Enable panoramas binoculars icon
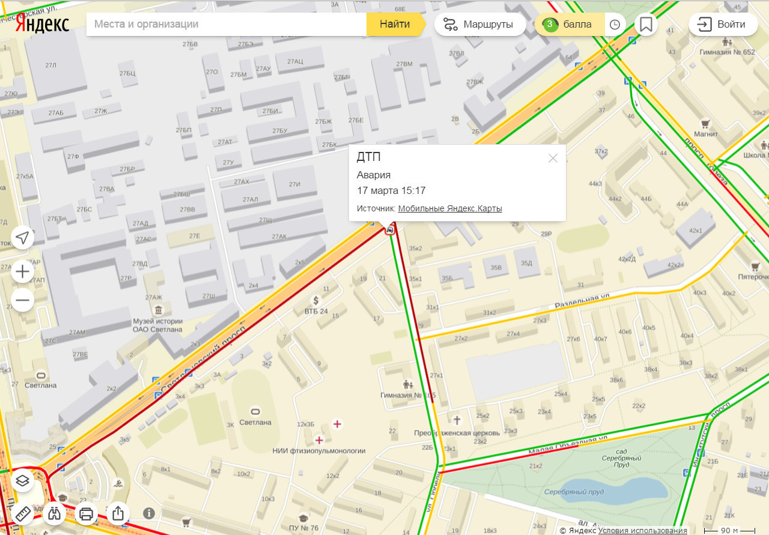This screenshot has height=535, width=769. click(x=55, y=513)
